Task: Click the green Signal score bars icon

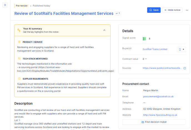Action: tap(144, 39)
